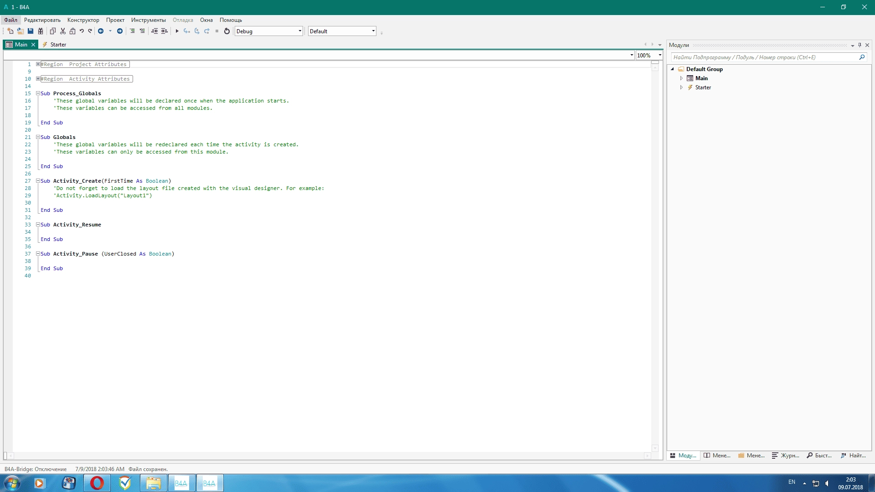Open the Помощь menu
Screen dimensions: 875x492
point(231,20)
